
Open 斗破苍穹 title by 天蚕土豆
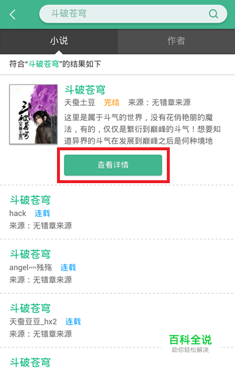[x=85, y=90]
